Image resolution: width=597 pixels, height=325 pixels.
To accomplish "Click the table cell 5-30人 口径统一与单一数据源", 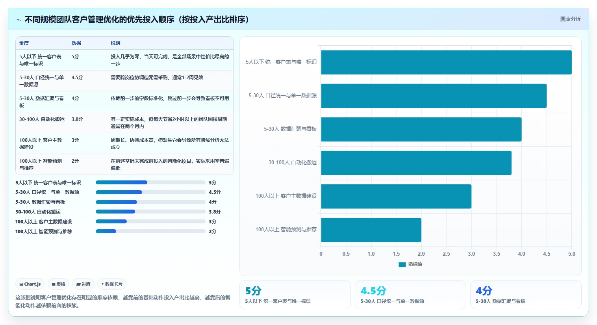I will coord(41,81).
